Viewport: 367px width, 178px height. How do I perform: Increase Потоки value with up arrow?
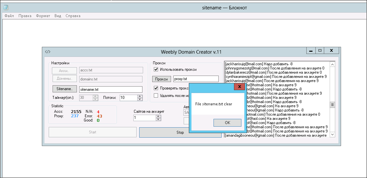point(140,96)
